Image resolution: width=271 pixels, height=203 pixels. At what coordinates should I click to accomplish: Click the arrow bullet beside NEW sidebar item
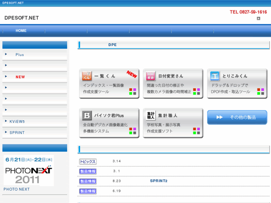point(6,76)
